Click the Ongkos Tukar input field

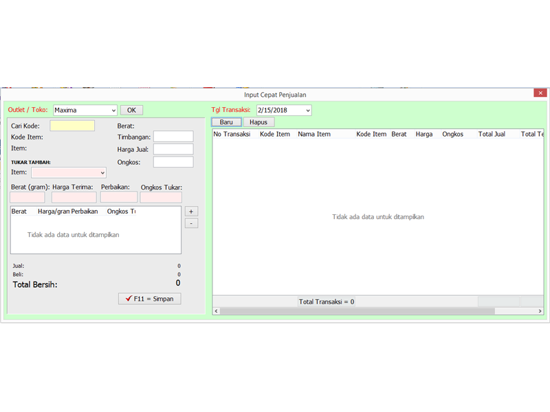pos(161,198)
